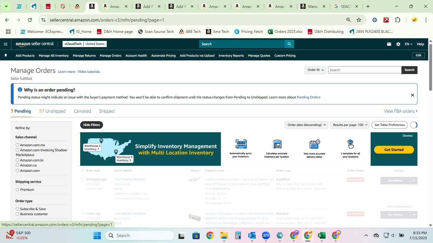Open the Order ID search type dropdown
Screen dimensions: 433x243
pyautogui.click(x=315, y=70)
